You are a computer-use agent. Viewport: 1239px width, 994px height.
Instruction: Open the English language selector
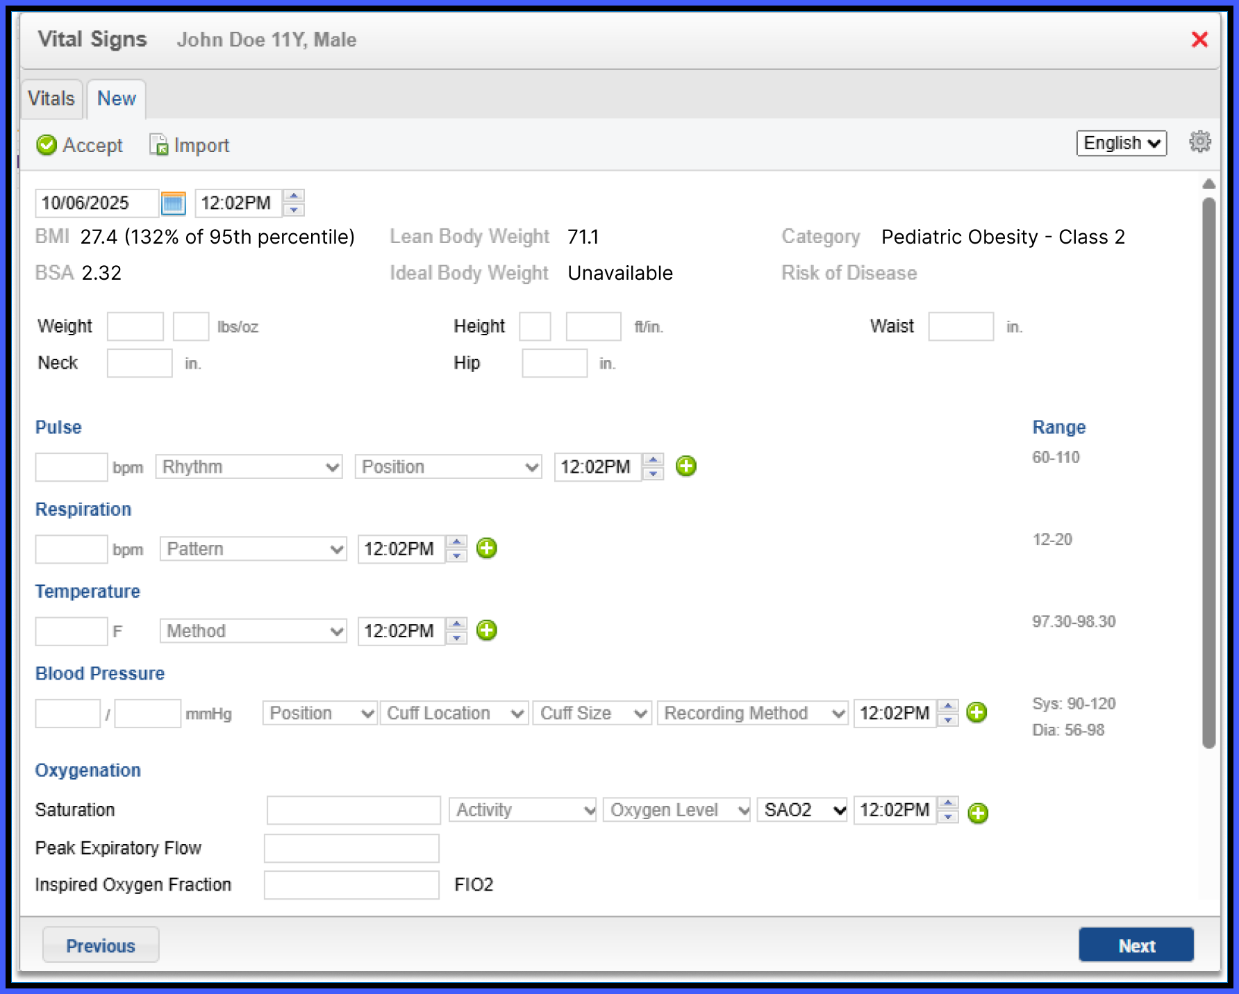pyautogui.click(x=1122, y=143)
